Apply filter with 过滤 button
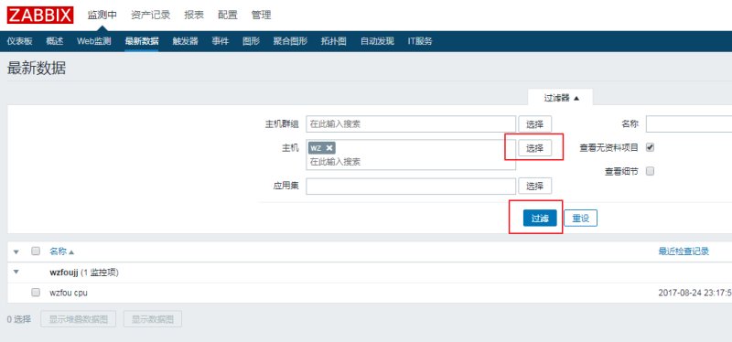This screenshot has height=342, width=732. (x=540, y=218)
